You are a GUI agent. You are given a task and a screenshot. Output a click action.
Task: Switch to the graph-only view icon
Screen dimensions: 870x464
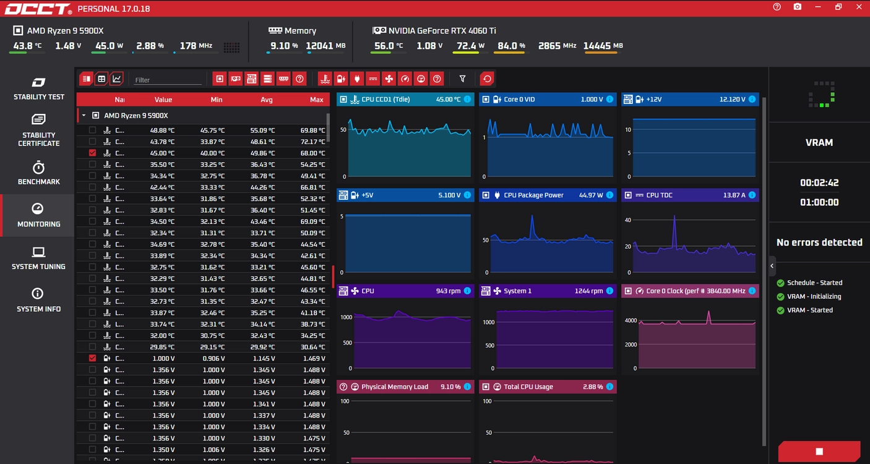tap(116, 79)
